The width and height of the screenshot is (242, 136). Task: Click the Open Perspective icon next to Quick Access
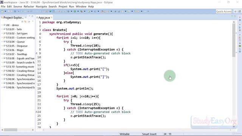click(x=236, y=11)
